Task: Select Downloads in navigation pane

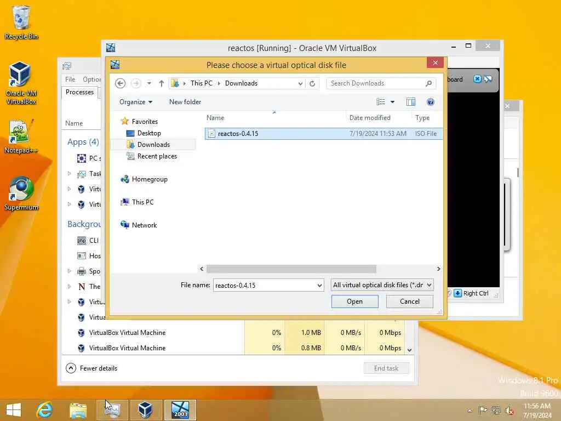Action: tap(153, 145)
